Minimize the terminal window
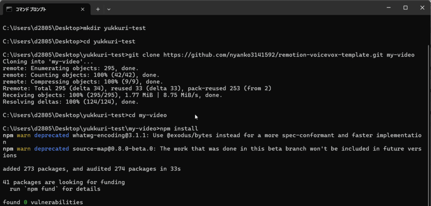This screenshot has height=206, width=431. coord(387,8)
